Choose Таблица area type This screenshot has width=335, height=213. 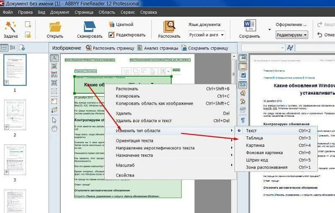pos(276,138)
